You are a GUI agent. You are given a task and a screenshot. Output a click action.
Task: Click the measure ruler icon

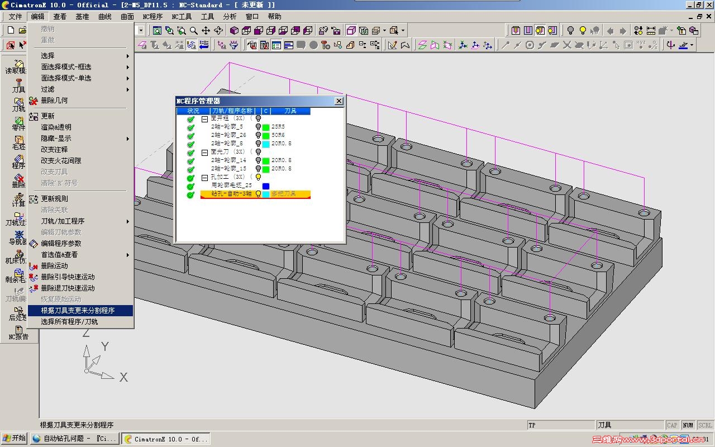tap(651, 30)
